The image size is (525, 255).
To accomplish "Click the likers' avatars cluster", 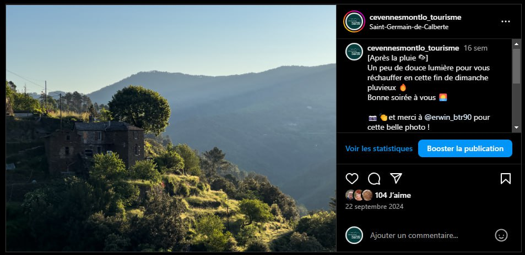I will pos(359,195).
